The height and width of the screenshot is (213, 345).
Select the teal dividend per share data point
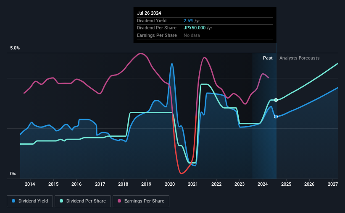pos(276,100)
